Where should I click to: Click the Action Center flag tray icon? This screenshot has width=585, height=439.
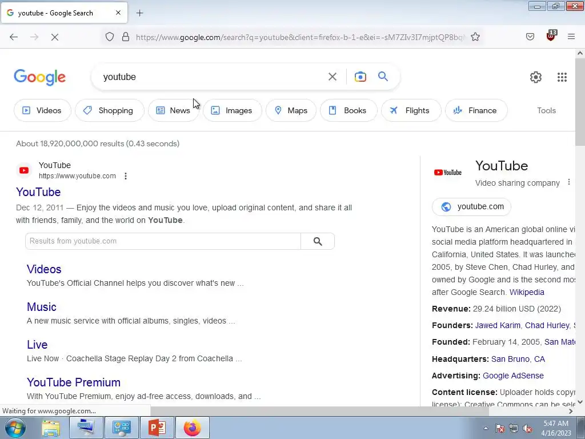tap(500, 429)
